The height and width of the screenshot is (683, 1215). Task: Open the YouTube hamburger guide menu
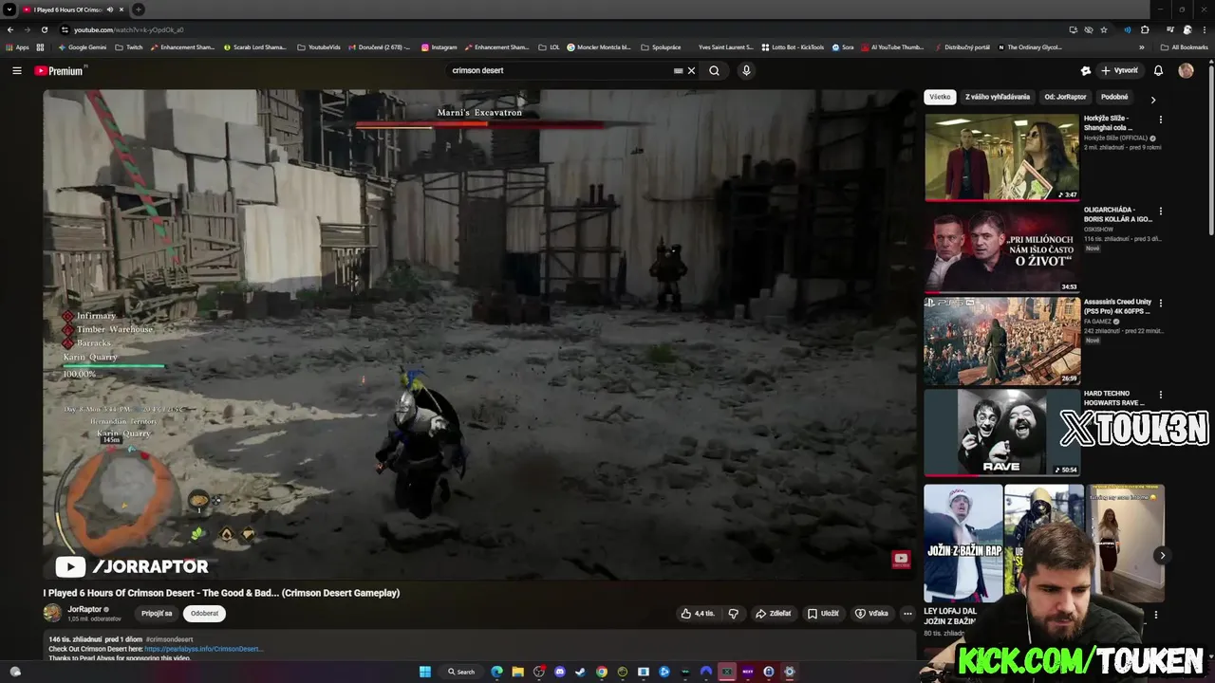coord(16,70)
